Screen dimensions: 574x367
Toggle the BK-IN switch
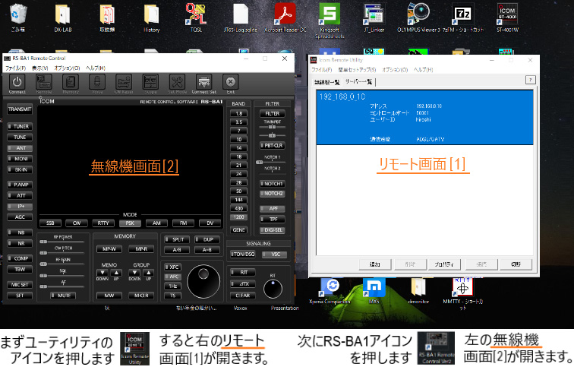20,169
